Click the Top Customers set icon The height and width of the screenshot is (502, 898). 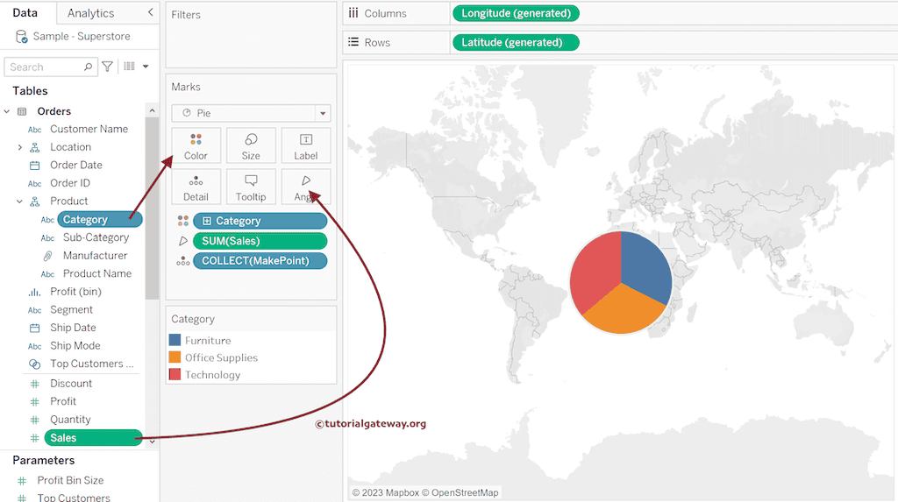[x=35, y=364]
